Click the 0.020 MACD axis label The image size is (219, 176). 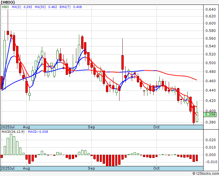(x=211, y=140)
